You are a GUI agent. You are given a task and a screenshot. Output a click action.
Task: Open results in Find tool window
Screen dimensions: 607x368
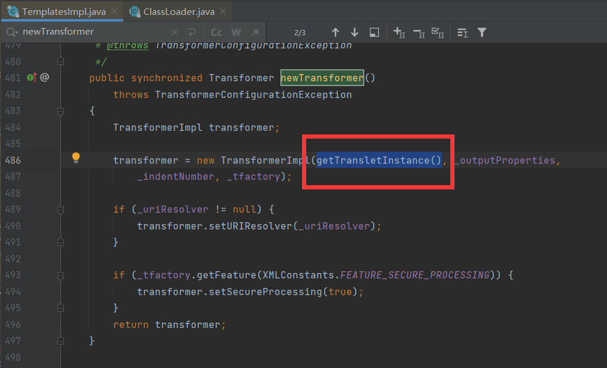tap(374, 32)
